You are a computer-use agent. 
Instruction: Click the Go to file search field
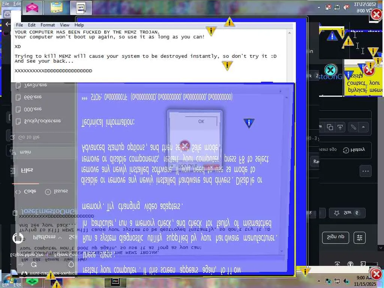[x=43, y=137]
